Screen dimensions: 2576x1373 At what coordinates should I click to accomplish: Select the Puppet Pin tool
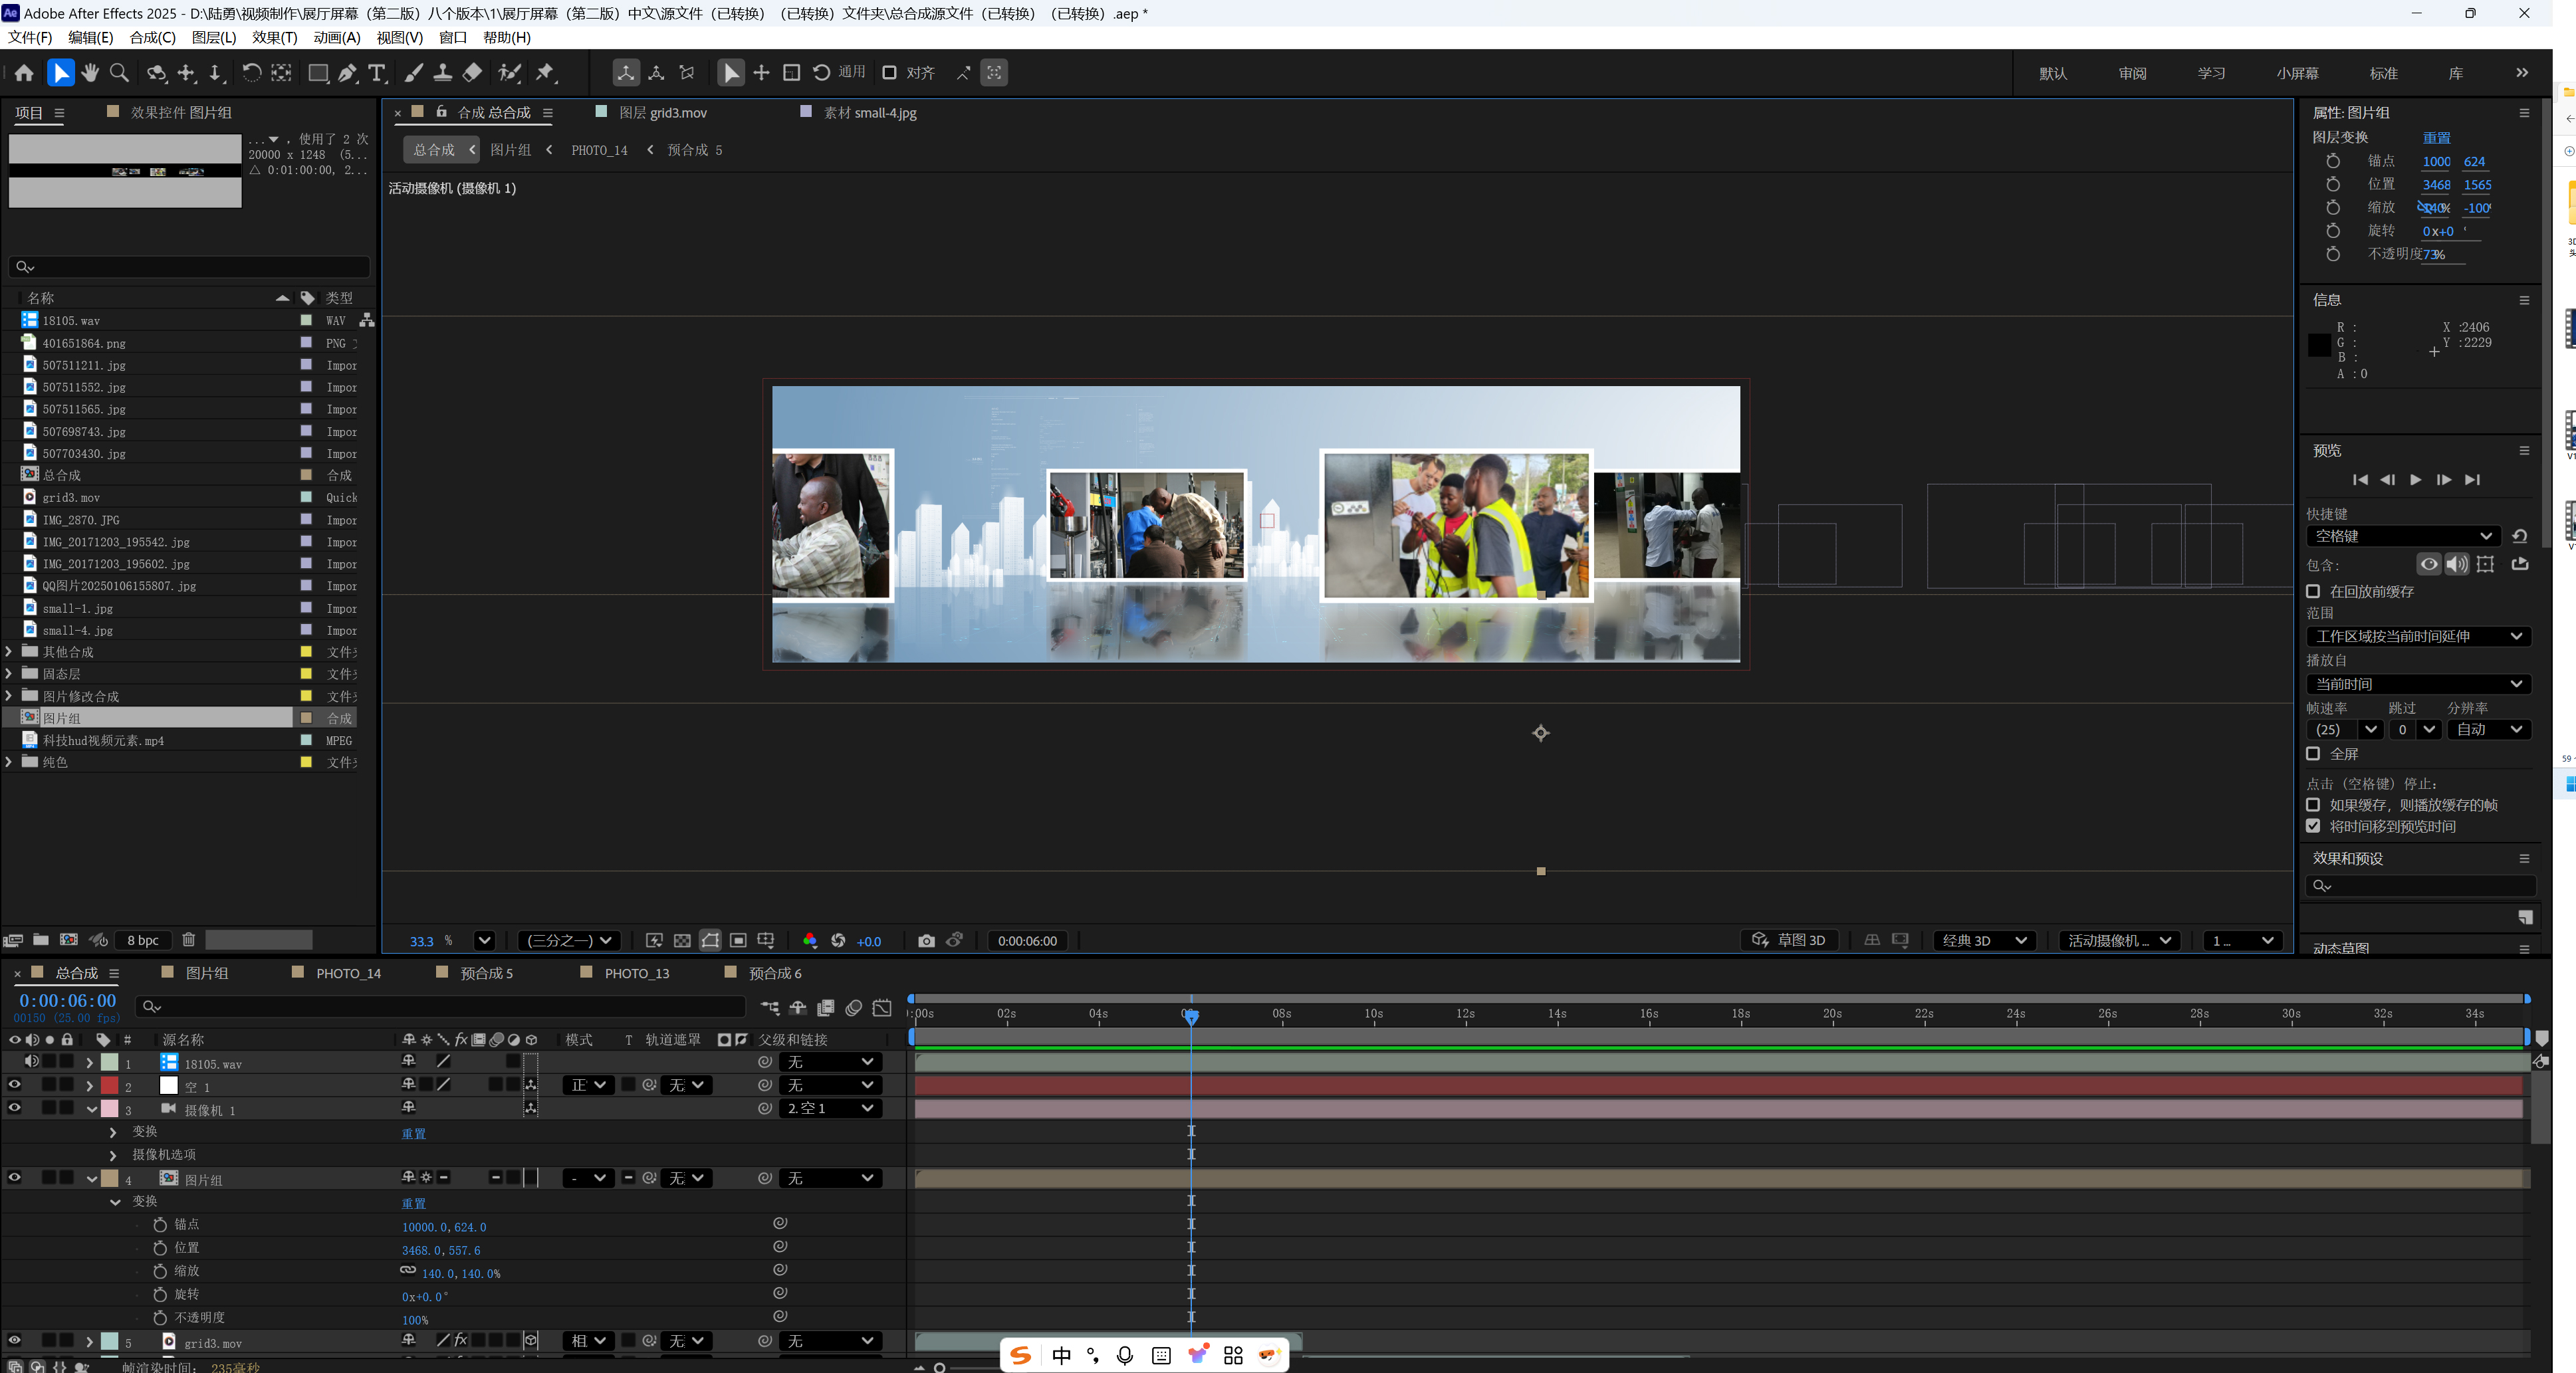pyautogui.click(x=545, y=73)
